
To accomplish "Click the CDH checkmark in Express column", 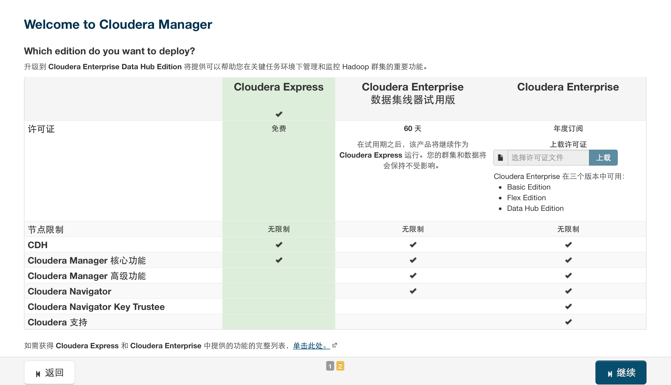I will 279,245.
